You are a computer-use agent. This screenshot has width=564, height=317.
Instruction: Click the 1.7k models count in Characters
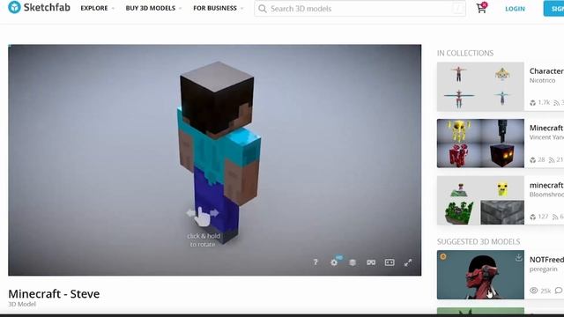(540, 102)
